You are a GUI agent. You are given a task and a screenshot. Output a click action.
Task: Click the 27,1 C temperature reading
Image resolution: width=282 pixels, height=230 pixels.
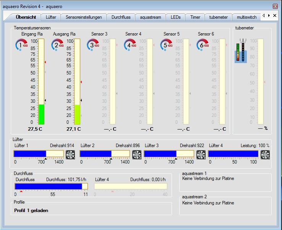click(x=74, y=129)
